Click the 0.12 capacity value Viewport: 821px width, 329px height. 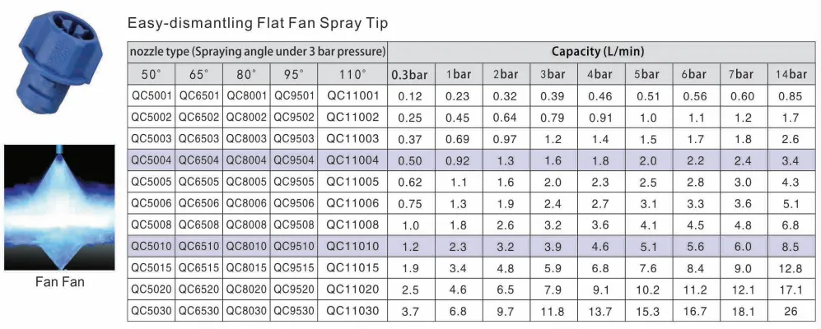[410, 96]
